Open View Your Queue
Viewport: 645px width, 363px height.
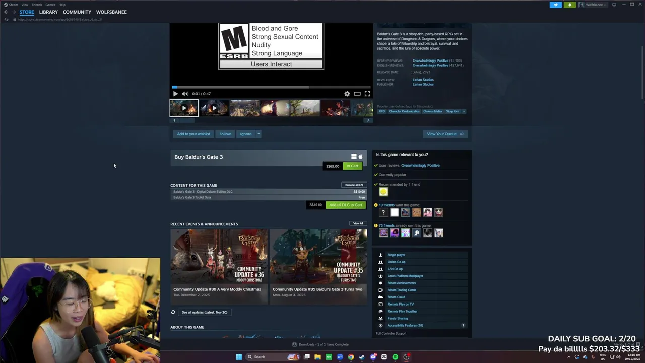[x=445, y=134]
